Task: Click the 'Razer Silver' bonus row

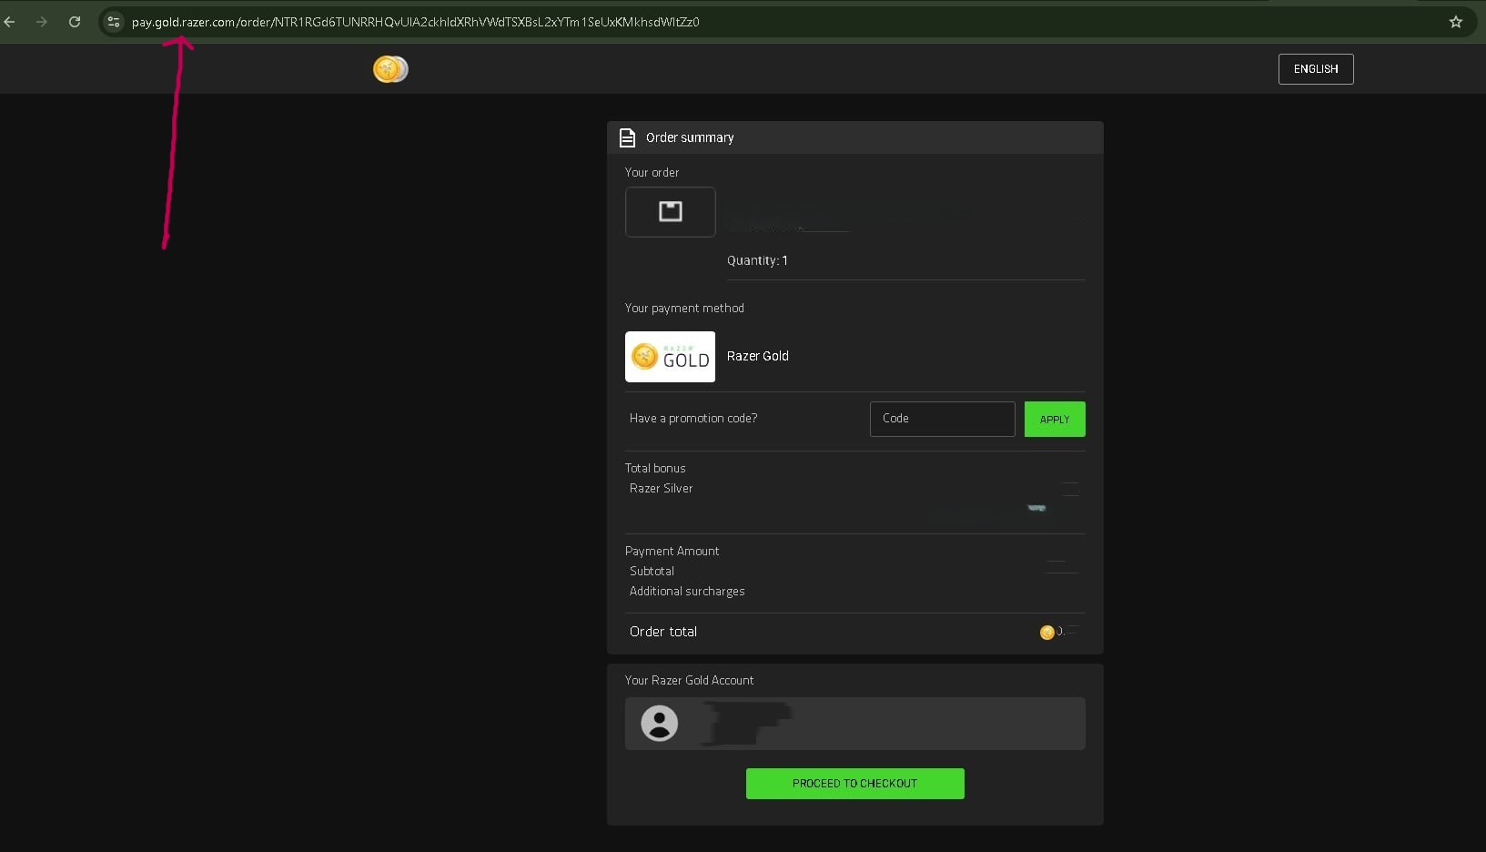Action: (662, 488)
